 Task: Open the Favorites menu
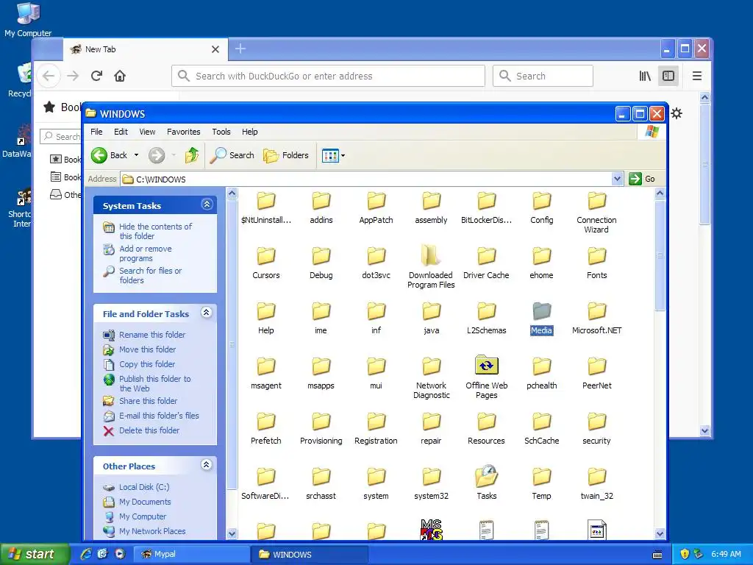(183, 132)
